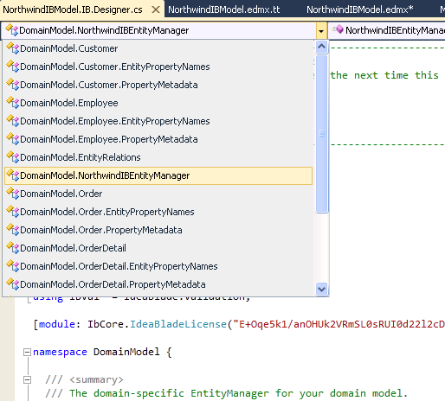This screenshot has height=401, width=445.
Task: Choose DomainModel.OrderDetail.PropertyMetadata entry
Action: click(x=158, y=284)
